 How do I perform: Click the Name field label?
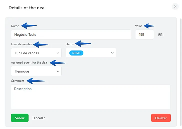click(x=15, y=26)
